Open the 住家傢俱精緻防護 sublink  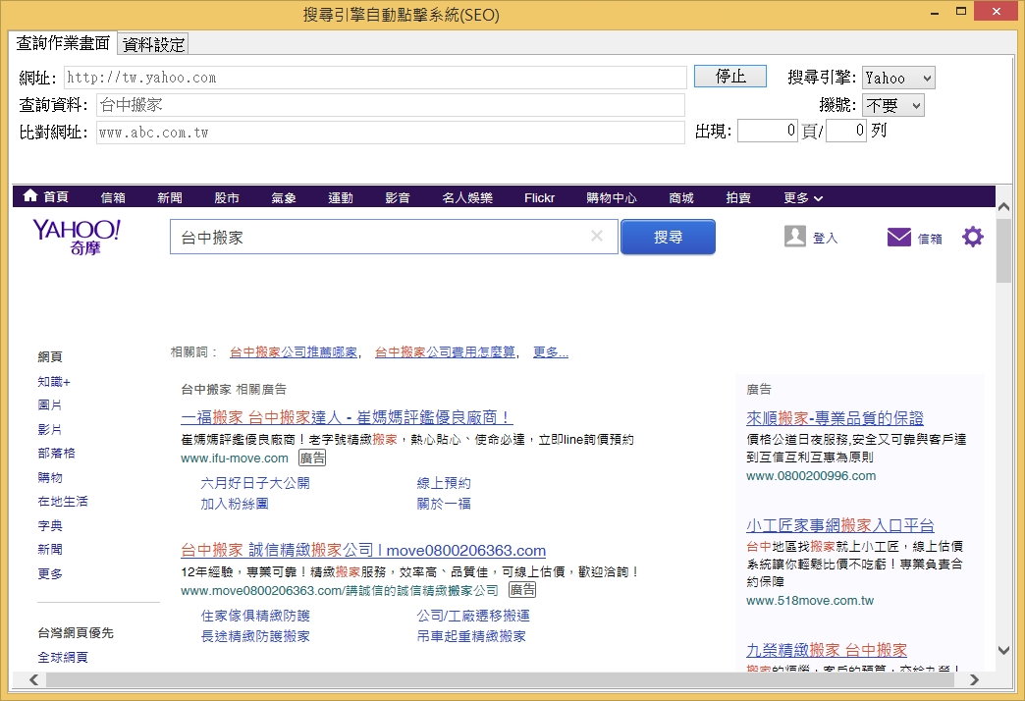[x=255, y=616]
